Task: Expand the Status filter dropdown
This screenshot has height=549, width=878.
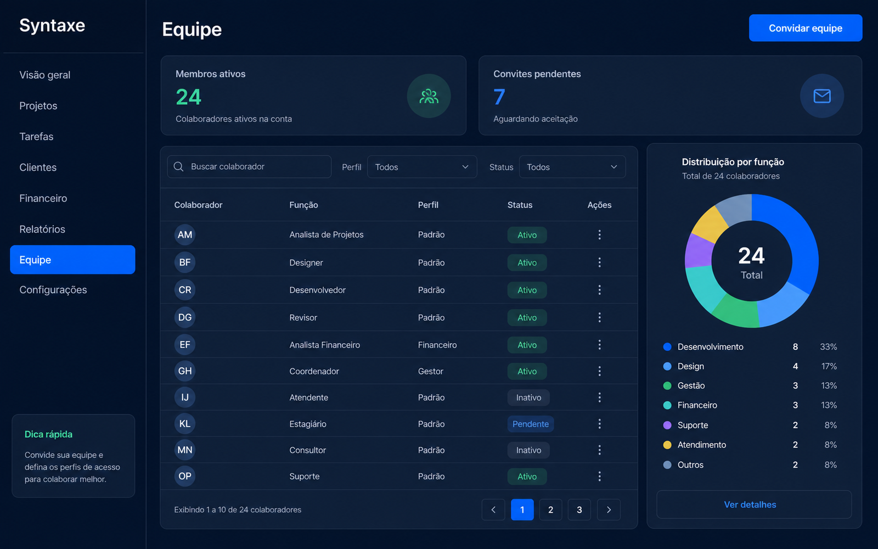Action: pyautogui.click(x=572, y=167)
